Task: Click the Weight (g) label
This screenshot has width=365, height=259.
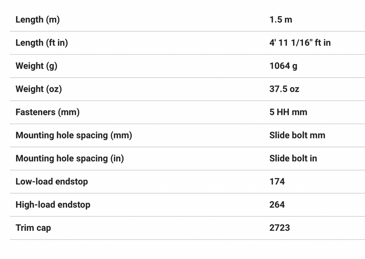Action: coord(36,66)
